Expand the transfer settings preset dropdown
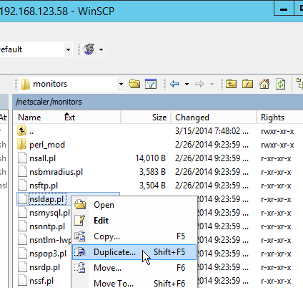Image resolution: width=303 pixels, height=288 pixels. click(x=68, y=49)
